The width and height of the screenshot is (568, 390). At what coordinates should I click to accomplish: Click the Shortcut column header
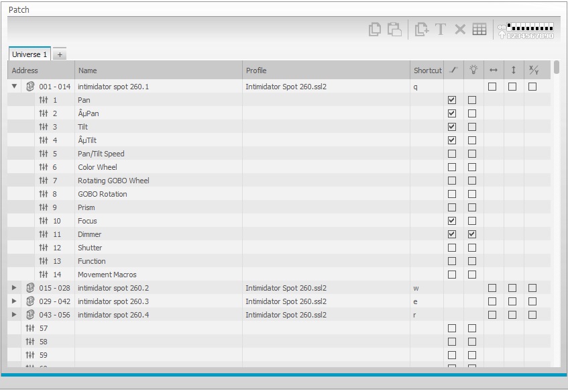(x=427, y=70)
